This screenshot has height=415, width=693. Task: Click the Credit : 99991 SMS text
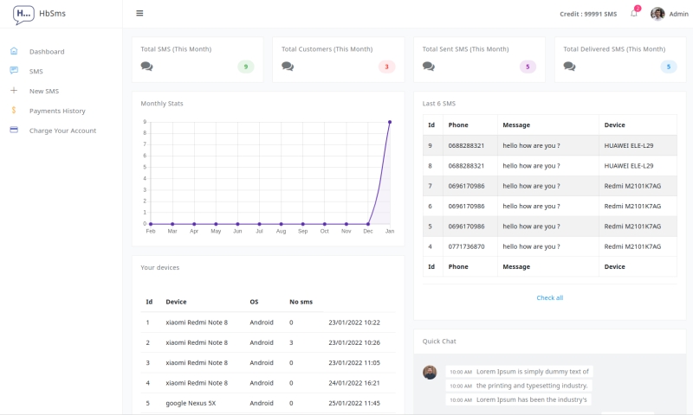(x=588, y=14)
